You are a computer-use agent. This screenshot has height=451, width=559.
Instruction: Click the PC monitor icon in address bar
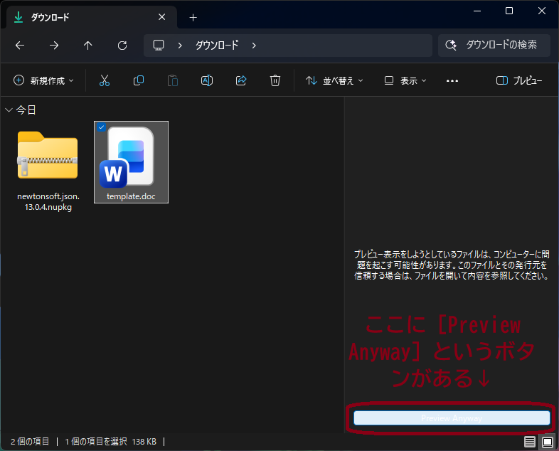point(159,46)
